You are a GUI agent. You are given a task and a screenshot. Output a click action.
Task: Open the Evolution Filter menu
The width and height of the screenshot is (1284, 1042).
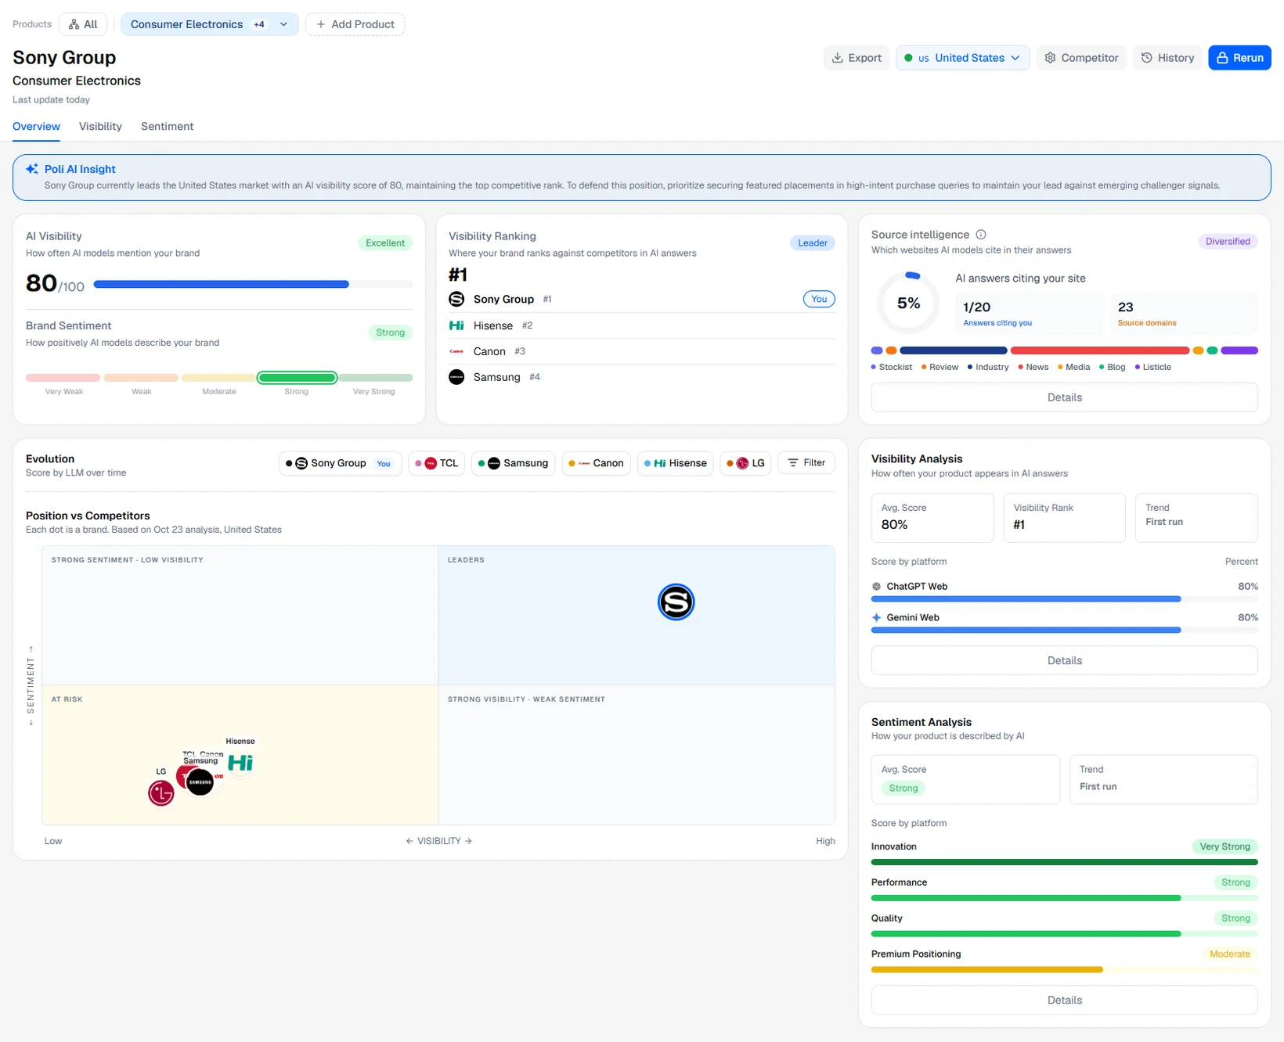[806, 463]
